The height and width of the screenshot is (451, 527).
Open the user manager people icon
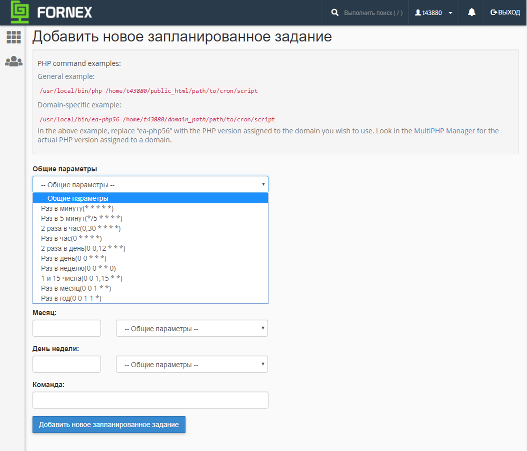13,61
